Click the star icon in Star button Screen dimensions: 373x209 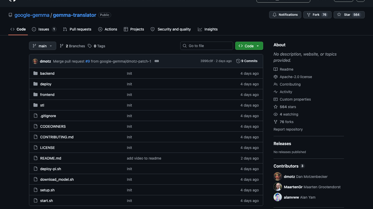[x=339, y=15]
